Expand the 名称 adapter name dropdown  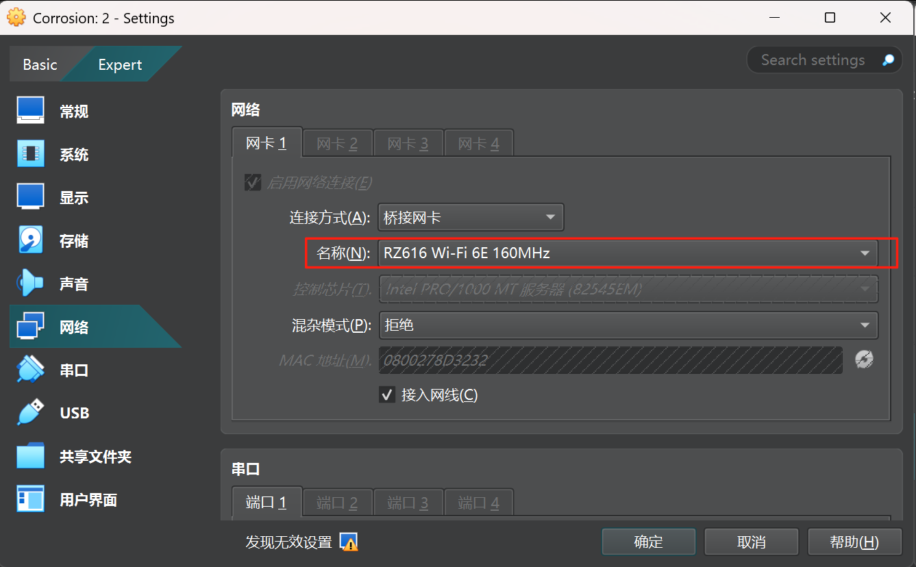[x=628, y=253]
